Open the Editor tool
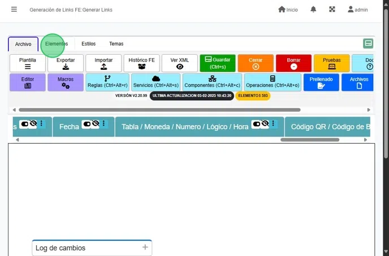Screen dimensions: 389x256 [x=28, y=82]
